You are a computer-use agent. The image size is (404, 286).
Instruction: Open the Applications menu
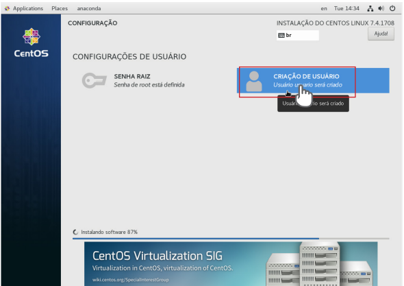[28, 8]
